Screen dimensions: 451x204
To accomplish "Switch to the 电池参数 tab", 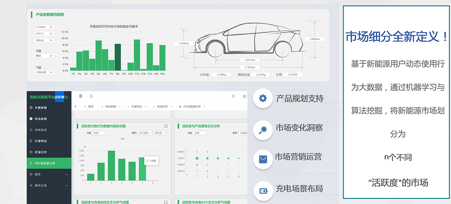I will point(111,106).
